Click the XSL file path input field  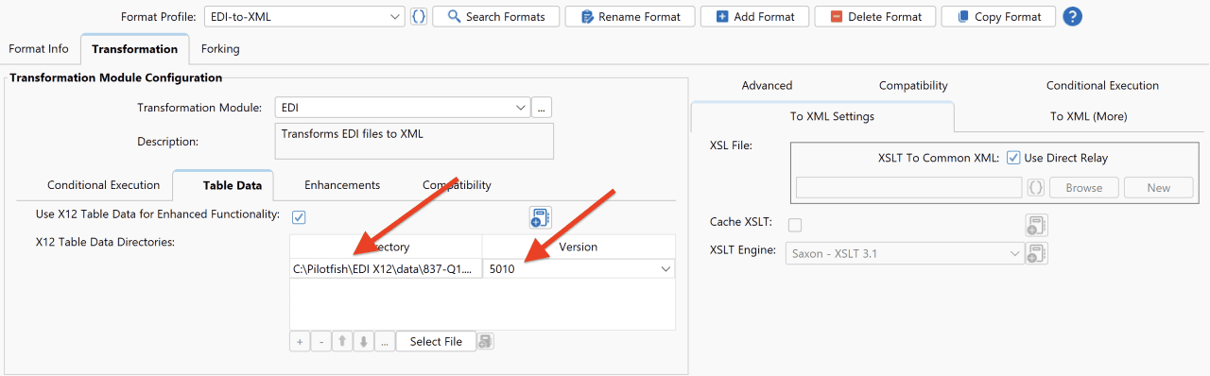908,187
